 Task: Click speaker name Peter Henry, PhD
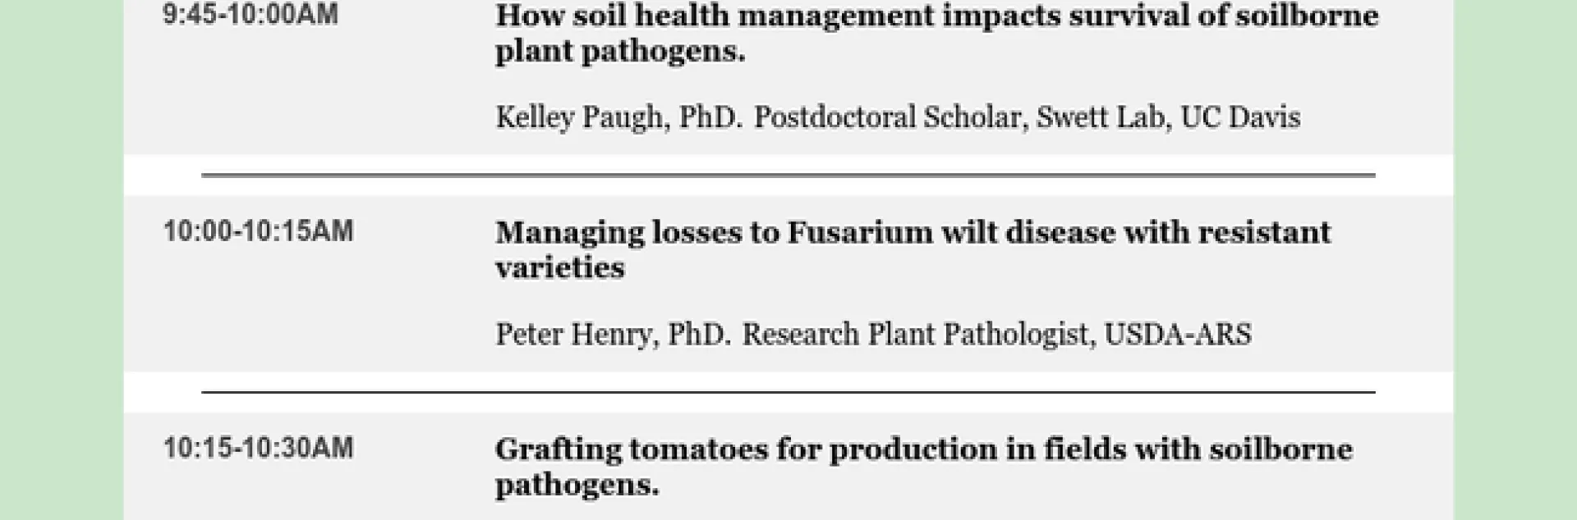[612, 335]
